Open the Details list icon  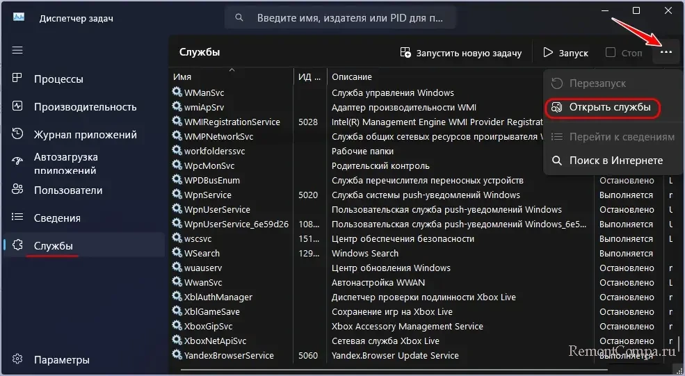pos(18,218)
